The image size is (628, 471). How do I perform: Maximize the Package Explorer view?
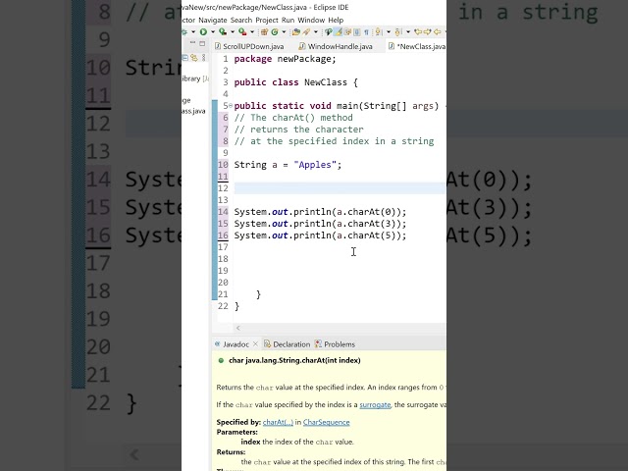pos(202,43)
